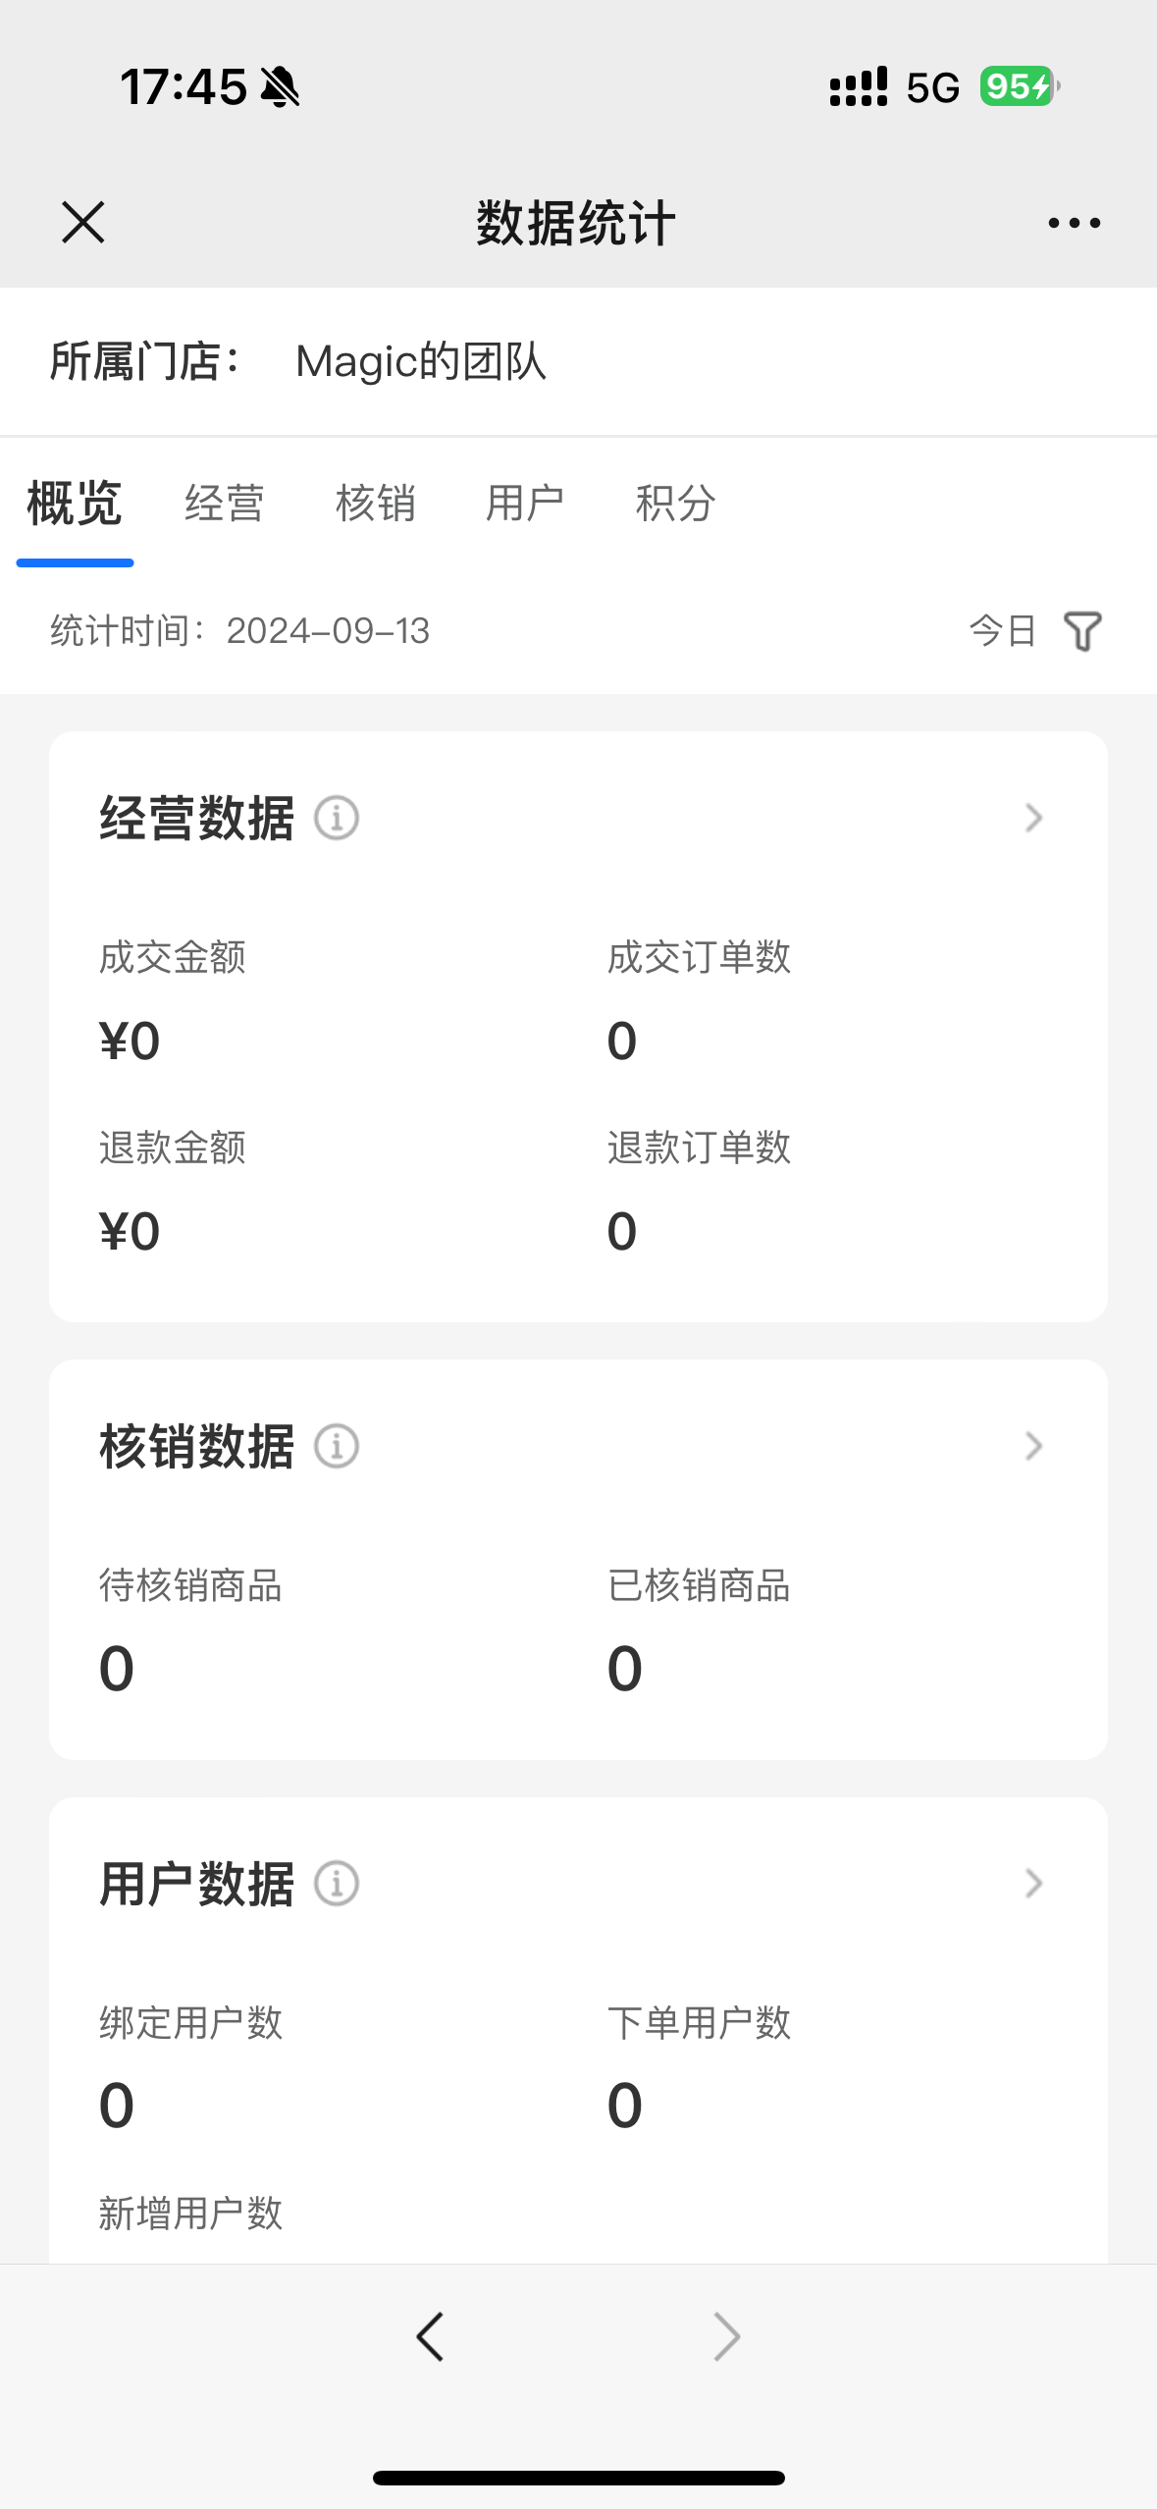Open the 今日 date range selector
Viewport: 1157px width, 2509px height.
click(1003, 631)
